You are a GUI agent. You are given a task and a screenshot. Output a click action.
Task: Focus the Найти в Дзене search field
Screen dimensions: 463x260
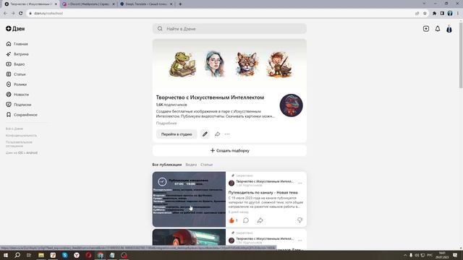click(x=229, y=29)
